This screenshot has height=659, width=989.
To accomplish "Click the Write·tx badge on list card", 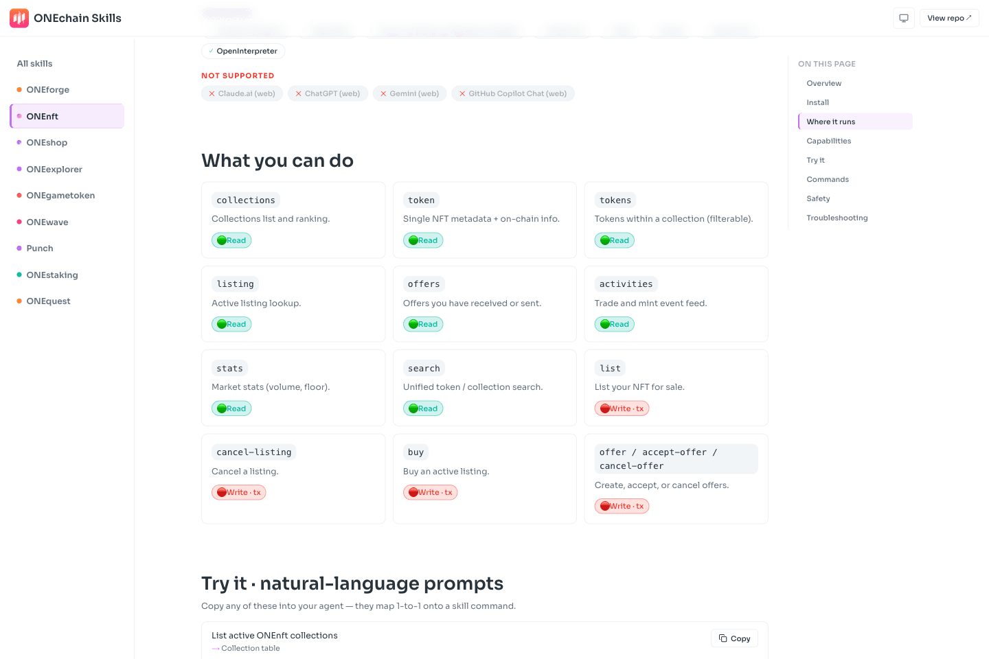I will pyautogui.click(x=622, y=408).
